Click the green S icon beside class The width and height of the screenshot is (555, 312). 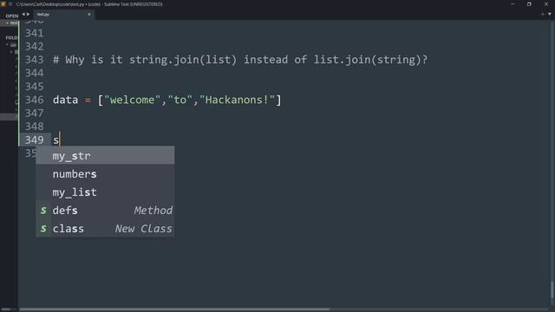(43, 229)
